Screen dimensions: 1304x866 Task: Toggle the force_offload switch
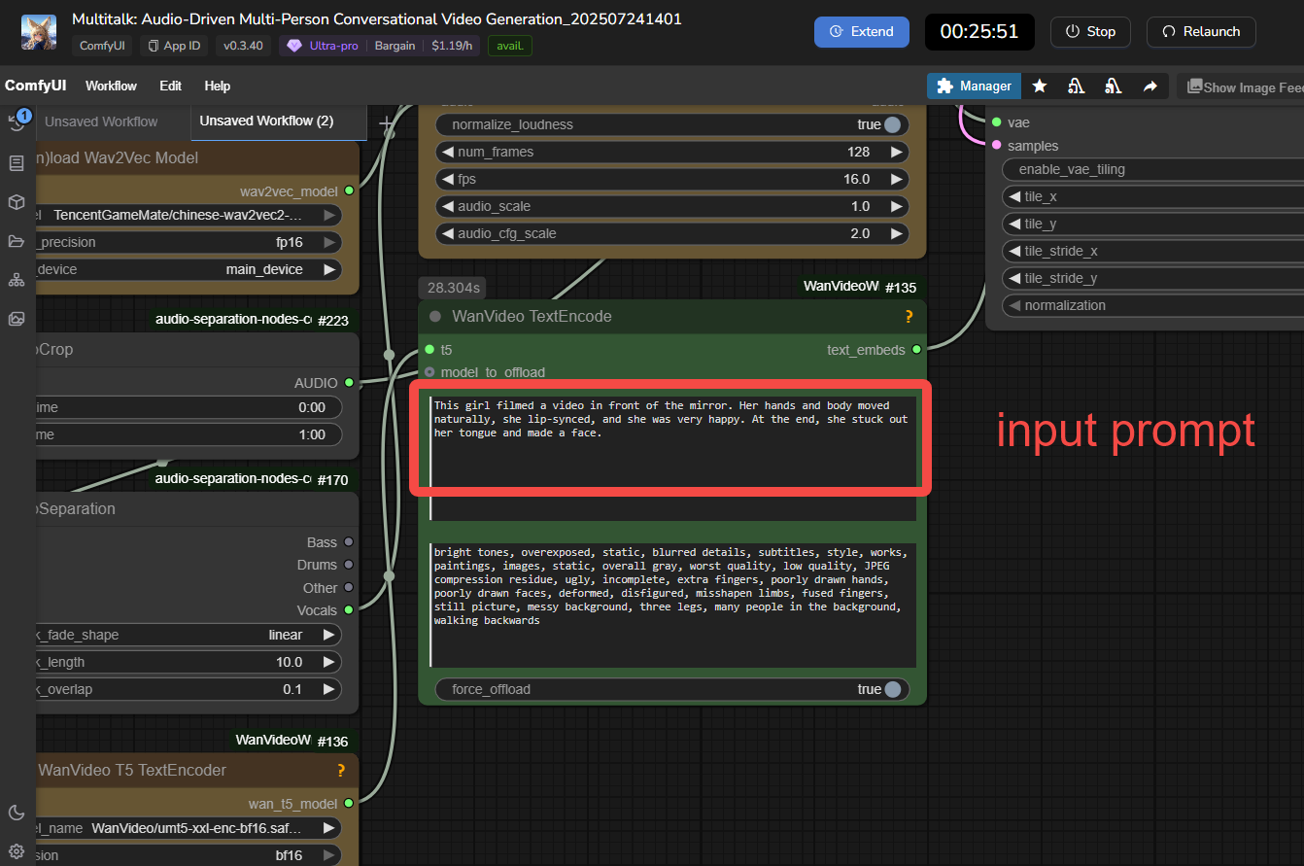(x=892, y=689)
